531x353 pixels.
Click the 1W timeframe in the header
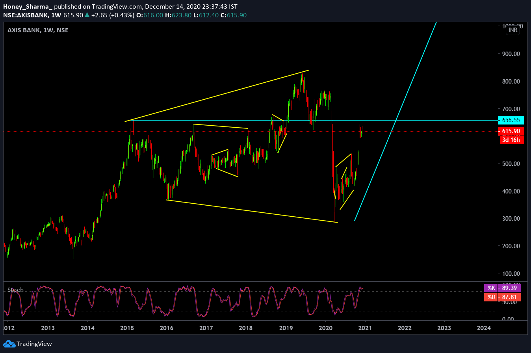(56, 15)
